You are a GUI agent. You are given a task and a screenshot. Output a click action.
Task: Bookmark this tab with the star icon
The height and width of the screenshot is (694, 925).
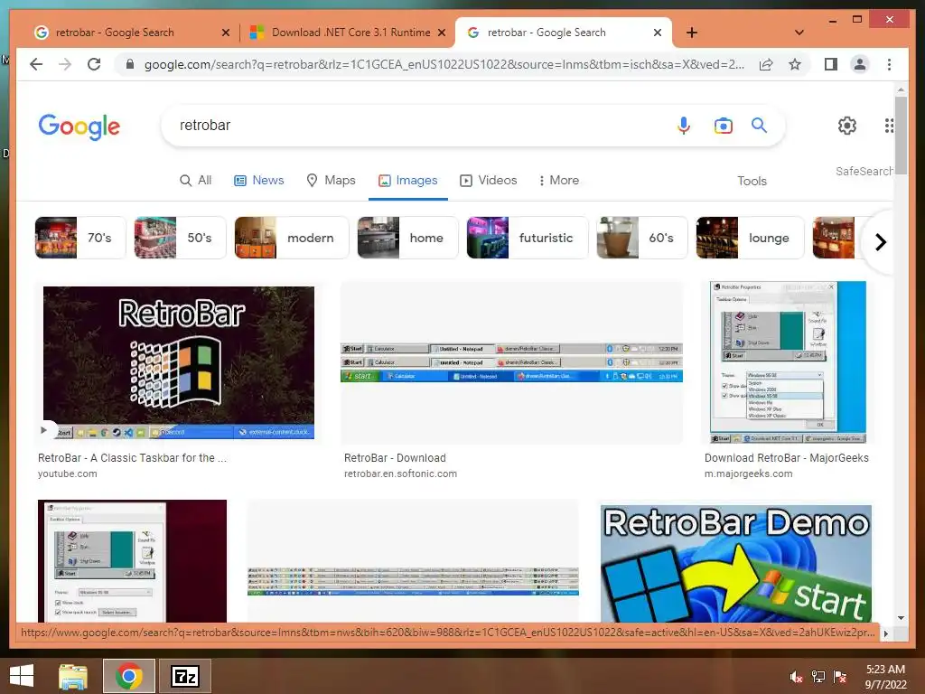pyautogui.click(x=795, y=64)
